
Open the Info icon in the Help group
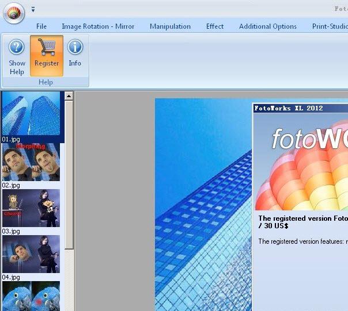[75, 47]
